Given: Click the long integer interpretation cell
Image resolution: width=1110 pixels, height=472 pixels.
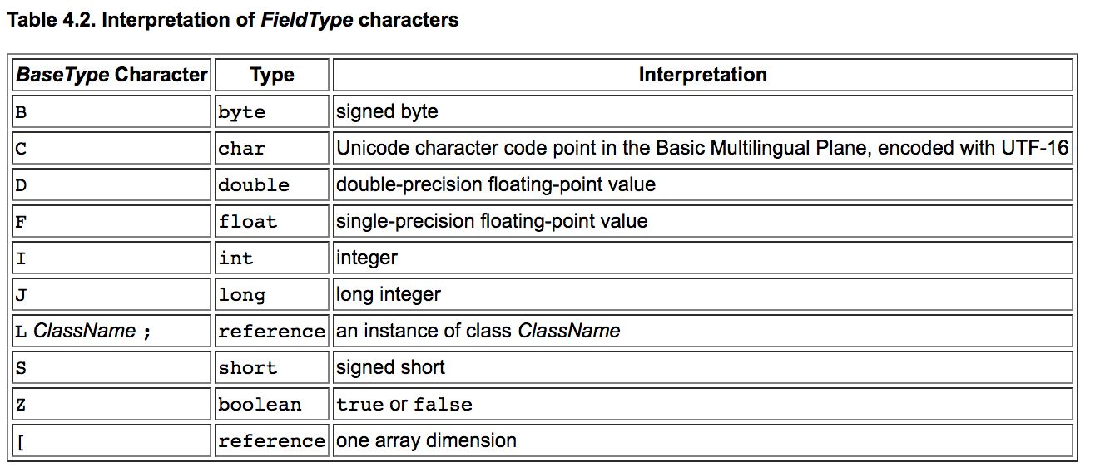Looking at the screenshot, I should (x=703, y=294).
